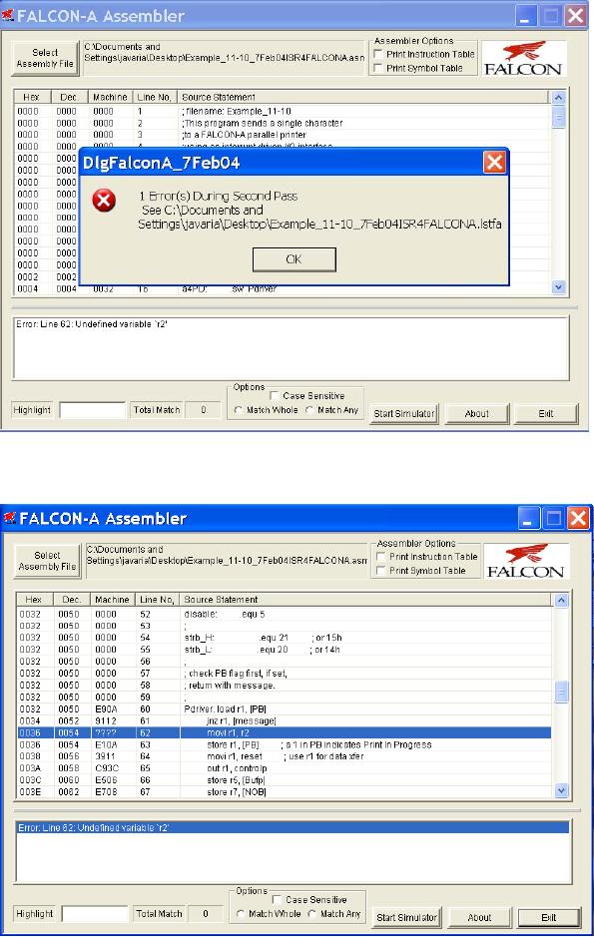This screenshot has width=594, height=937.
Task: Enable Print Symbol Table in lower window
Action: pyautogui.click(x=380, y=571)
